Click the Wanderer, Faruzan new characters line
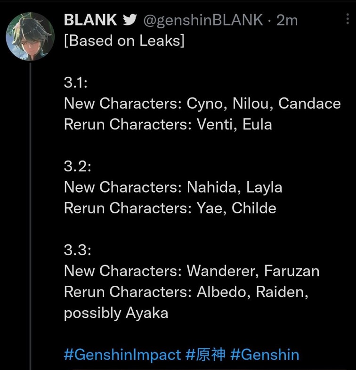The width and height of the screenshot is (356, 370). click(192, 271)
